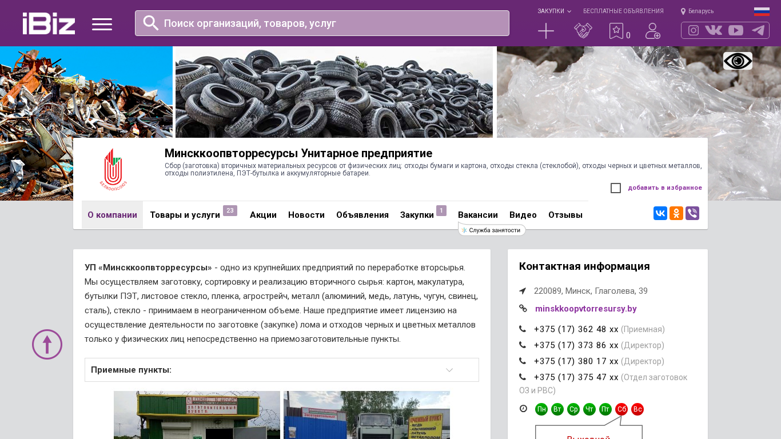Open the Видео tab
Image resolution: width=781 pixels, height=439 pixels.
tap(523, 215)
